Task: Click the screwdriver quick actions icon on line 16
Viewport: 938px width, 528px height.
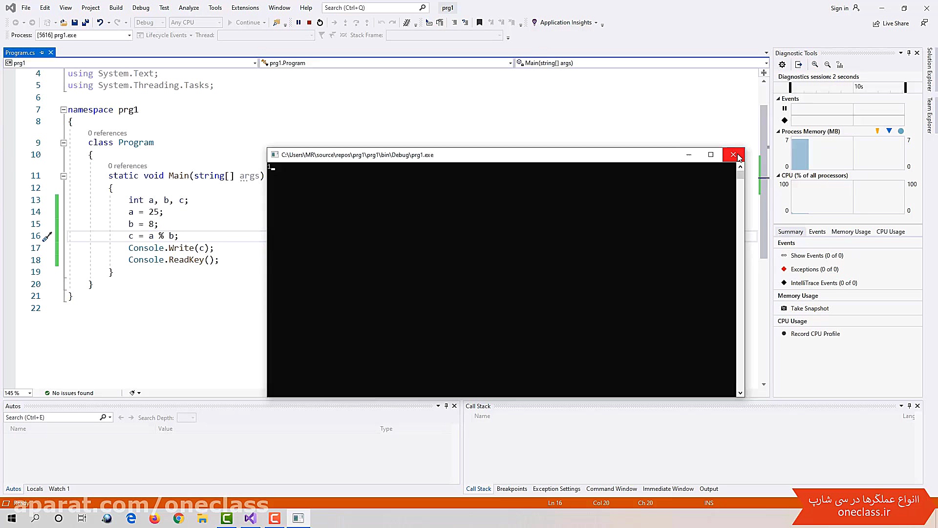Action: click(x=47, y=237)
